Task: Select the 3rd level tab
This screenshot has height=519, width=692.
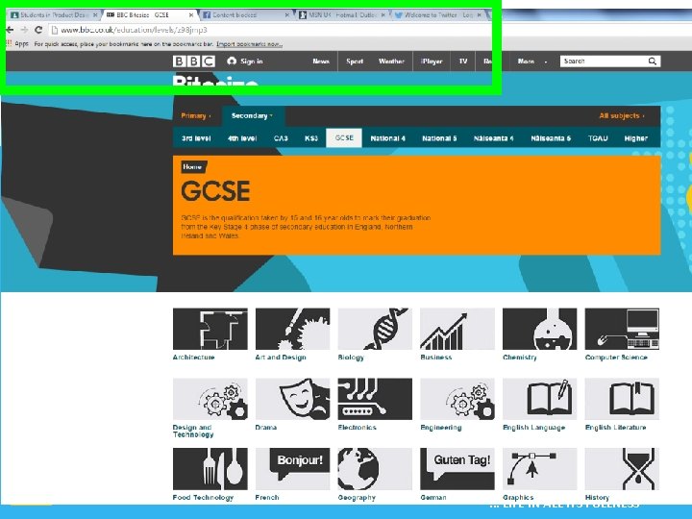Action: (196, 138)
